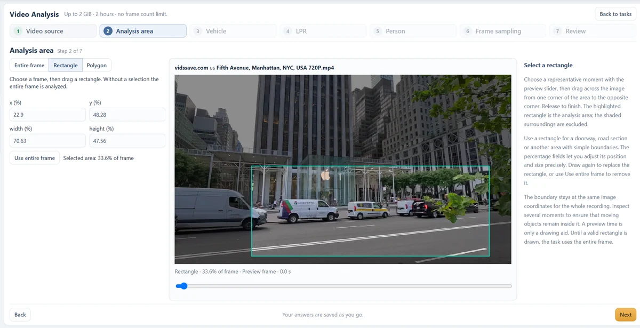Click the circled step number 2 icon

108,31
